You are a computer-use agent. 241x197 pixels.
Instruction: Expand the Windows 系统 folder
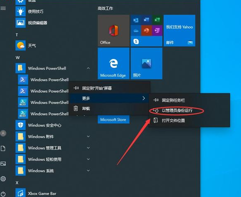coord(88,170)
